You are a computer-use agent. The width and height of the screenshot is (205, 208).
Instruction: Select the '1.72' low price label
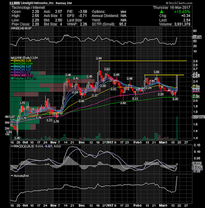click(50, 120)
